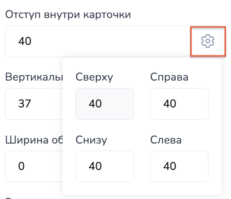Click the truncated Ширина об label
231x199 pixels.
tap(34, 140)
